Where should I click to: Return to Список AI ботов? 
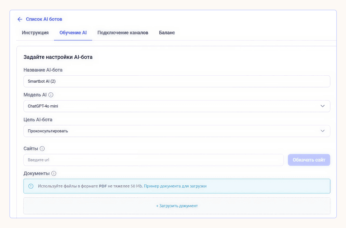click(44, 19)
